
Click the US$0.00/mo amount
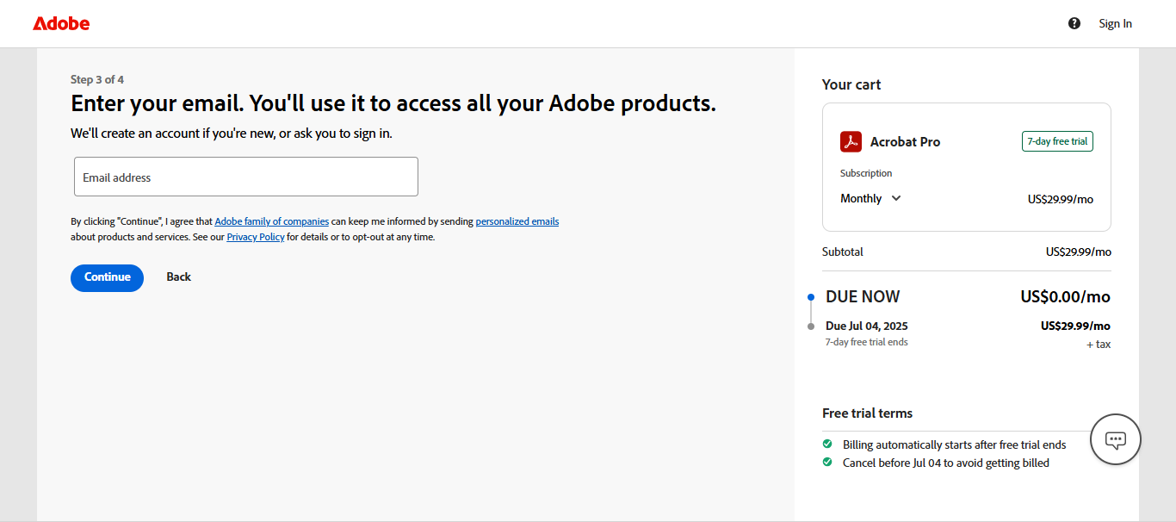tap(1066, 296)
